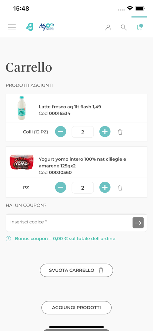Increase Latte fresco quantity with plus
This screenshot has width=153, height=331.
pos(105,132)
